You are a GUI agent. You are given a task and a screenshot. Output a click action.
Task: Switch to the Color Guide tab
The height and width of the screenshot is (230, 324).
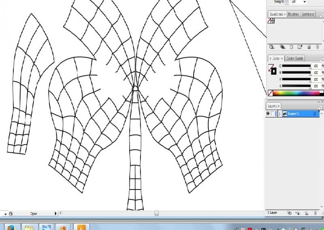click(x=295, y=58)
